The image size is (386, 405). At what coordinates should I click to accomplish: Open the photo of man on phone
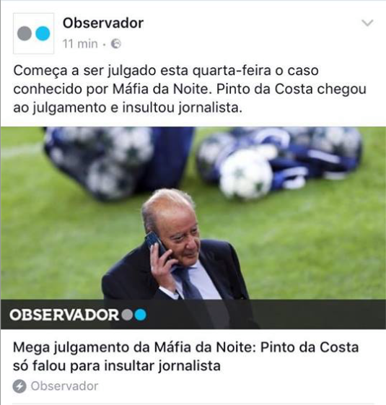pyautogui.click(x=193, y=227)
